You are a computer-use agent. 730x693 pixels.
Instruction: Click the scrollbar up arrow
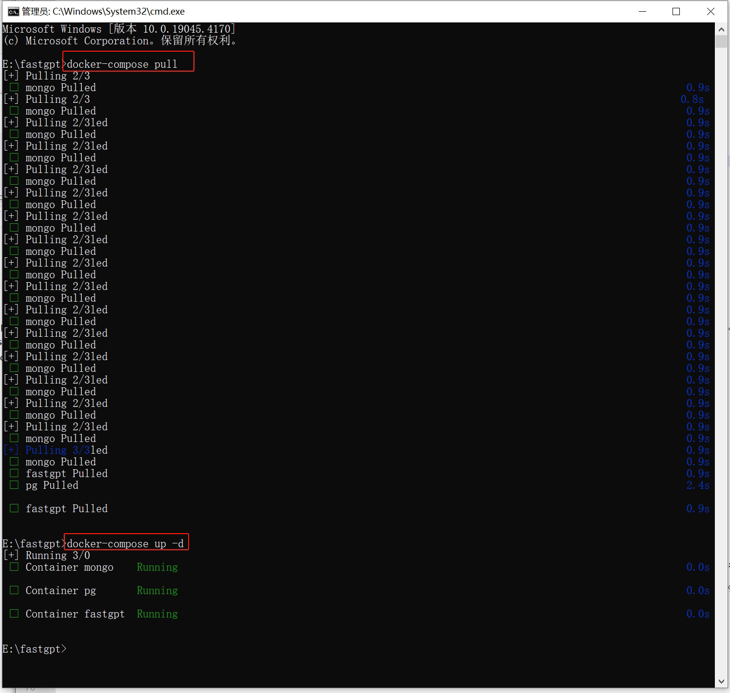pos(721,29)
